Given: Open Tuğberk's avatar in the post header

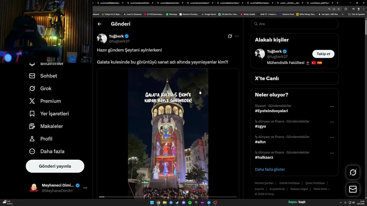Looking at the screenshot, I should [102, 39].
